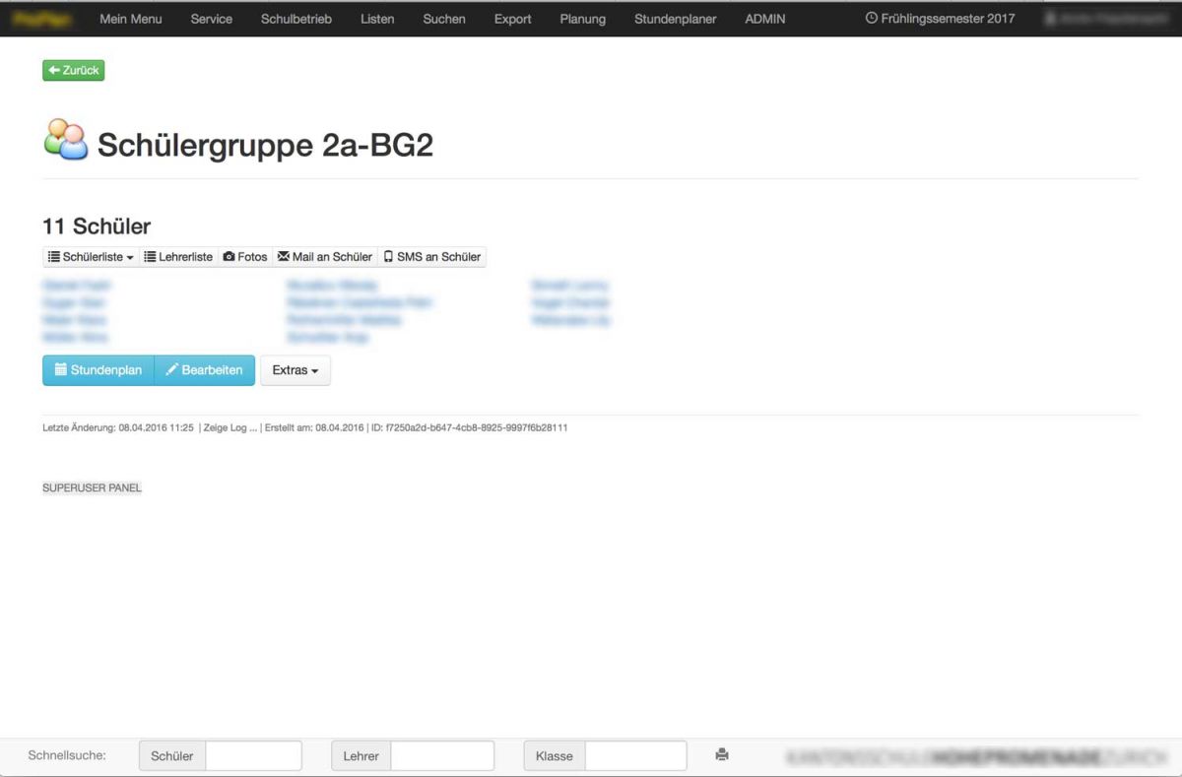The height and width of the screenshot is (777, 1182).
Task: Focus the Klasse quick search field
Action: click(635, 756)
